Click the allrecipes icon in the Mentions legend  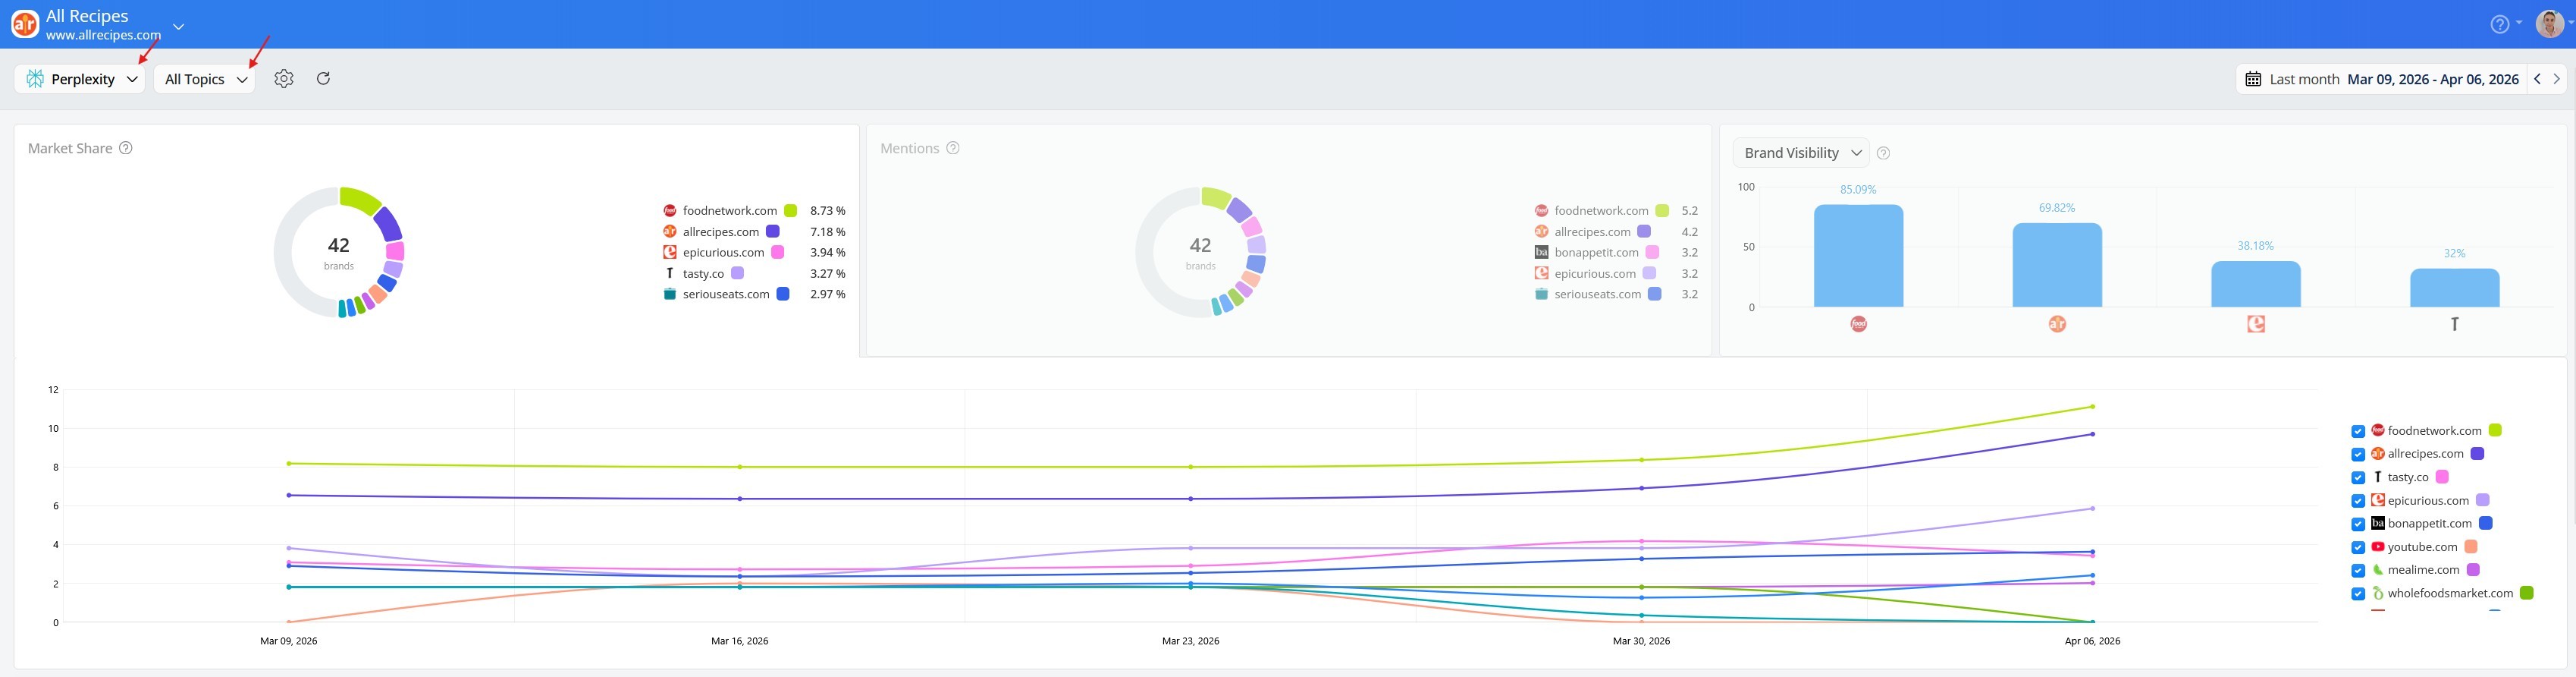pos(1541,231)
